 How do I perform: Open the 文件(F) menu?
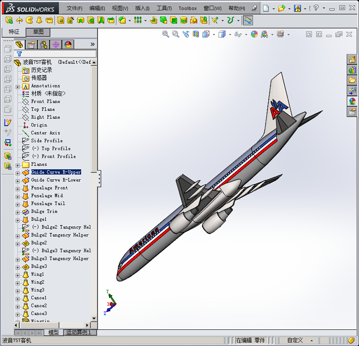(75, 8)
